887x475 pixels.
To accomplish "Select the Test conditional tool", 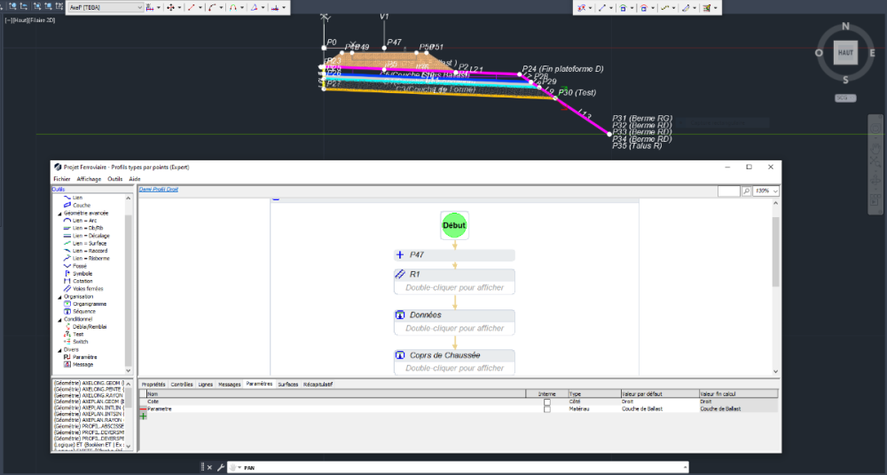I will (x=74, y=334).
